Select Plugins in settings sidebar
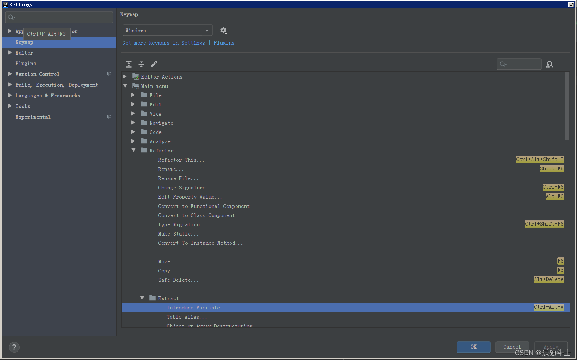Image resolution: width=577 pixels, height=360 pixels. click(x=25, y=64)
